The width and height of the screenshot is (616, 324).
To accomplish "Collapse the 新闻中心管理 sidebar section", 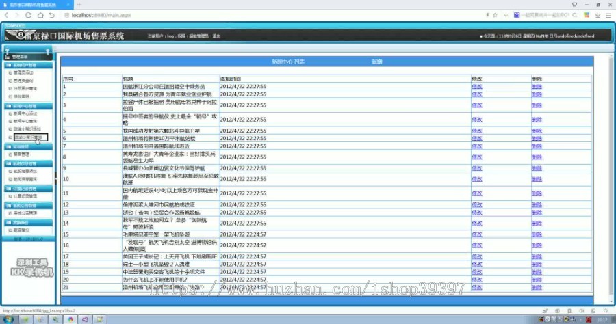I will pos(28,106).
